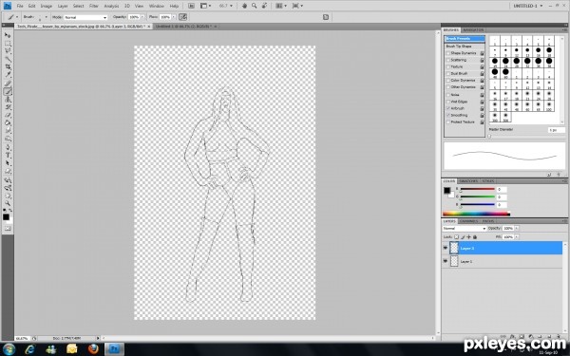Switch to the Swatches tab
This screenshot has width=570, height=356.
[468, 181]
